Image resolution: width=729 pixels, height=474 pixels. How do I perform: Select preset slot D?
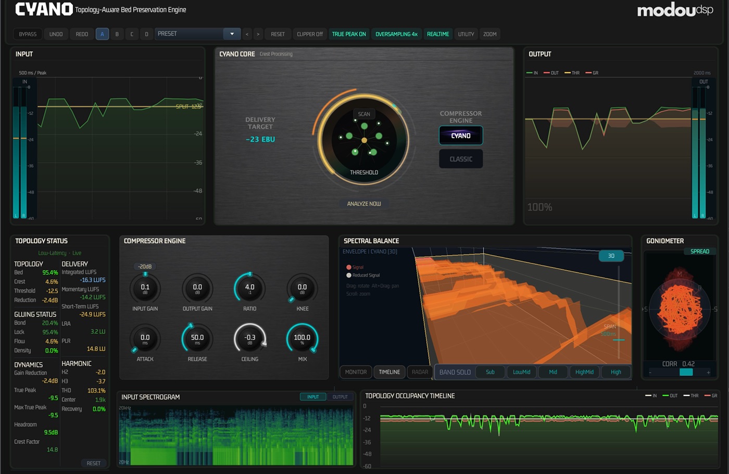point(146,34)
